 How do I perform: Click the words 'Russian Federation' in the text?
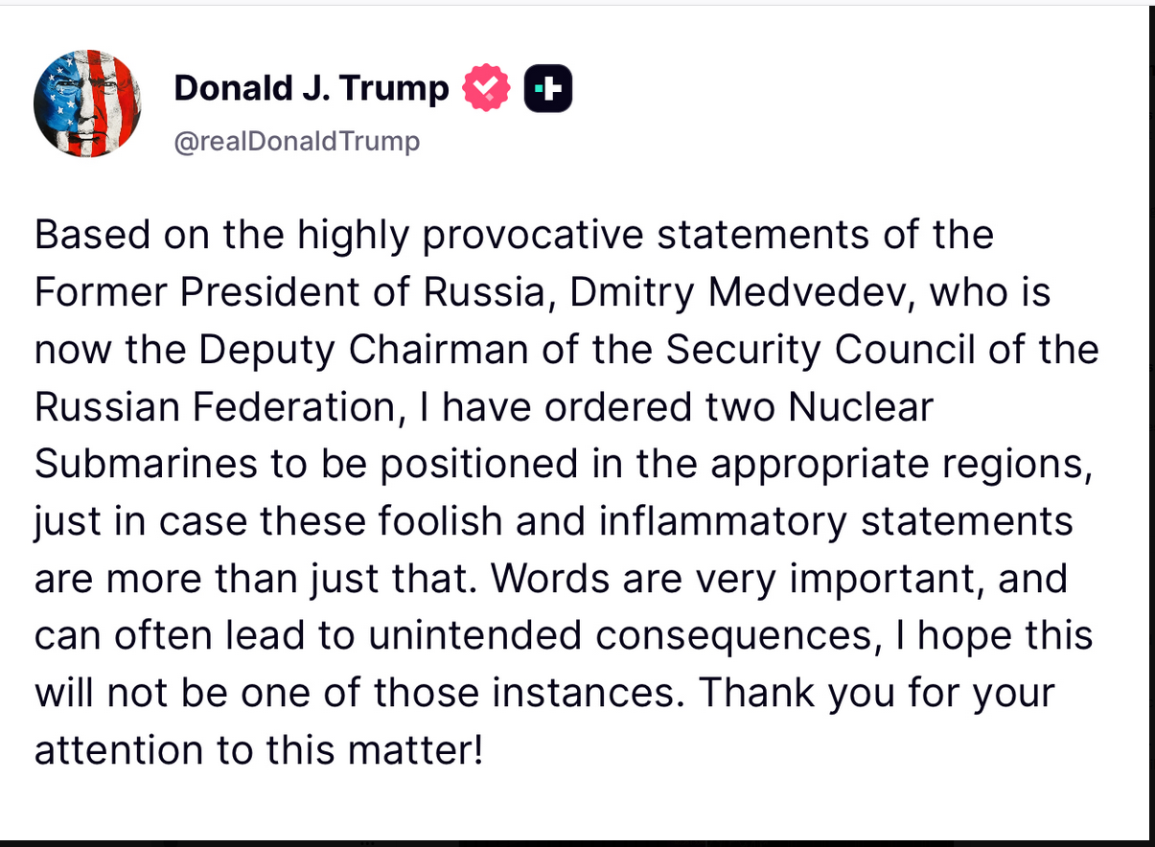click(x=214, y=407)
